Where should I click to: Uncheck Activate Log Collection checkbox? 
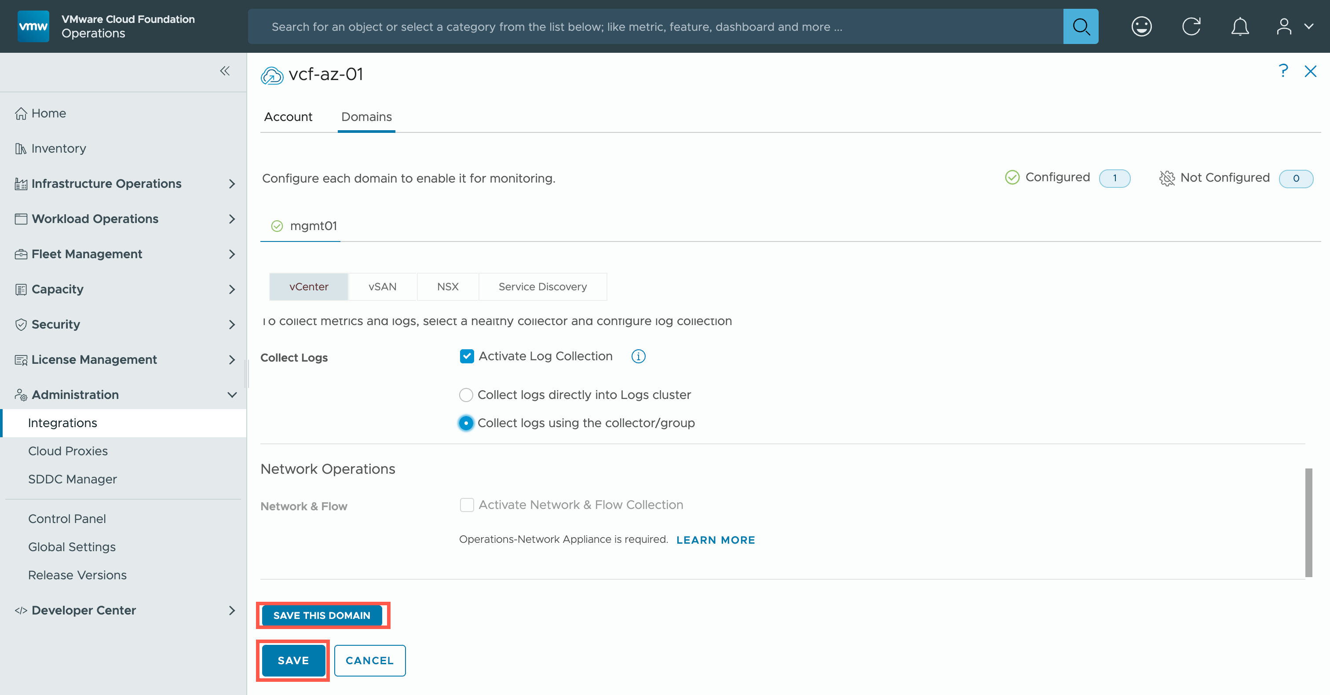pos(467,356)
